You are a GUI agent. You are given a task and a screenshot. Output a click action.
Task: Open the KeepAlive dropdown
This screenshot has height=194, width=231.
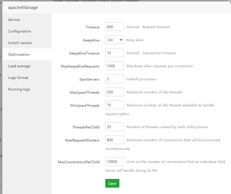click(x=114, y=40)
